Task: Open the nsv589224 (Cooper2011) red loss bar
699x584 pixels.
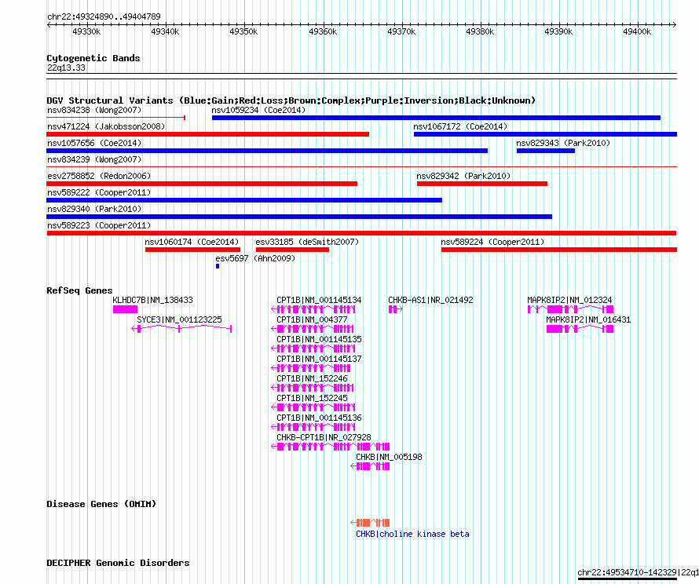Action: tap(559, 250)
